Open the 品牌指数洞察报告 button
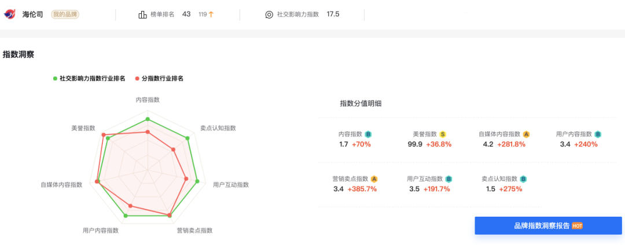This screenshot has width=625, height=245. [547, 225]
